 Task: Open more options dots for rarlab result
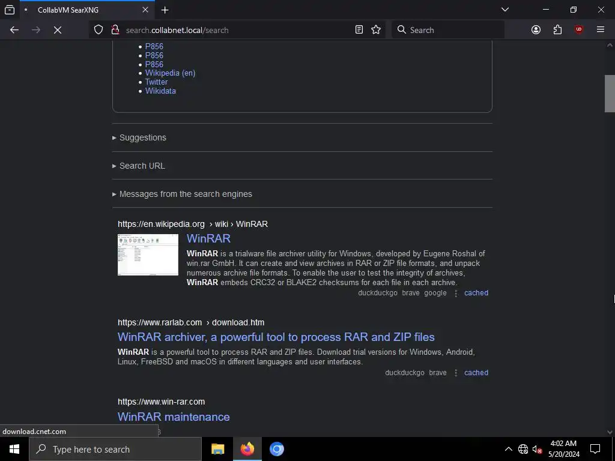(456, 373)
